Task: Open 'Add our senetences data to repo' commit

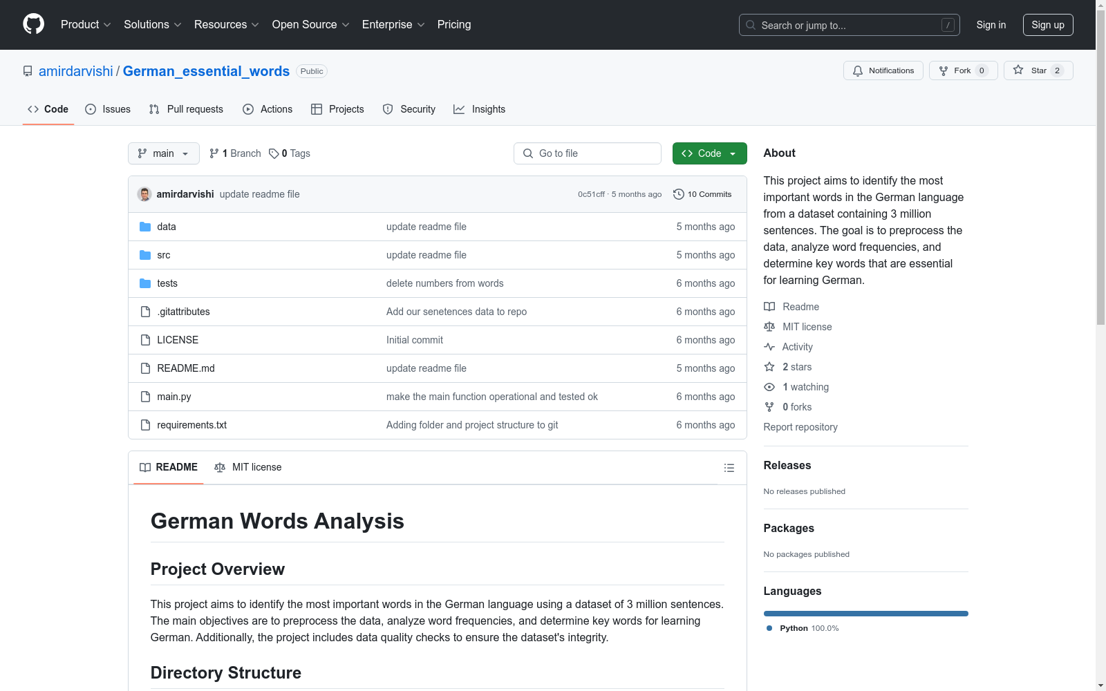Action: click(x=456, y=312)
